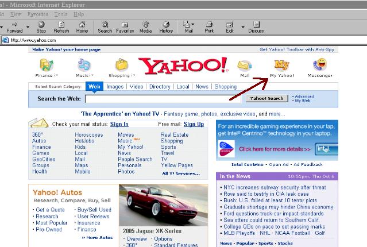This screenshot has height=247, width=367.
Task: Click the Ad Feedback link
Action: click(308, 165)
